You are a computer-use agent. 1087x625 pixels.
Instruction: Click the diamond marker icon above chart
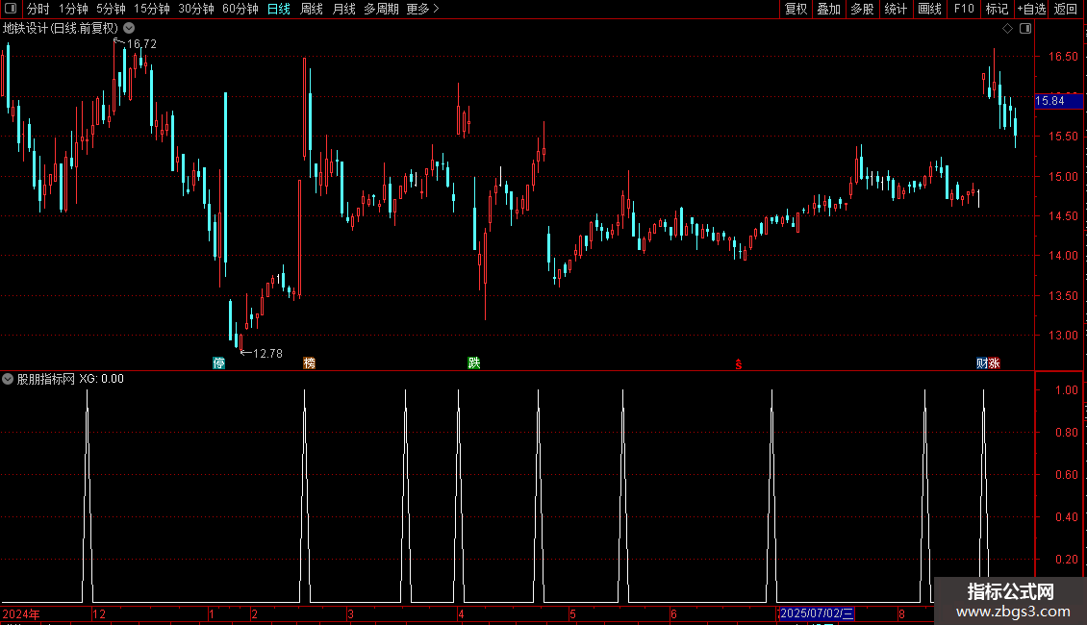pyautogui.click(x=1008, y=29)
